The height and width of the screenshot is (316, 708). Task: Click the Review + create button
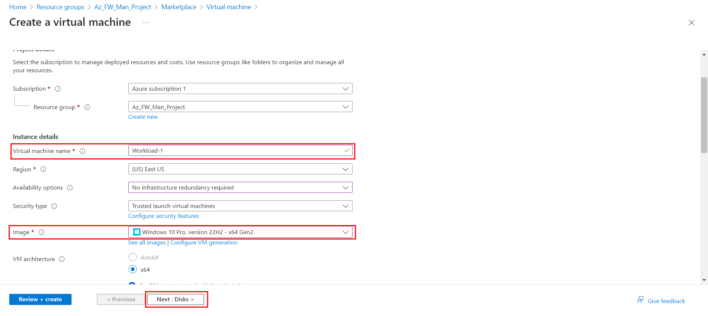pyautogui.click(x=40, y=299)
